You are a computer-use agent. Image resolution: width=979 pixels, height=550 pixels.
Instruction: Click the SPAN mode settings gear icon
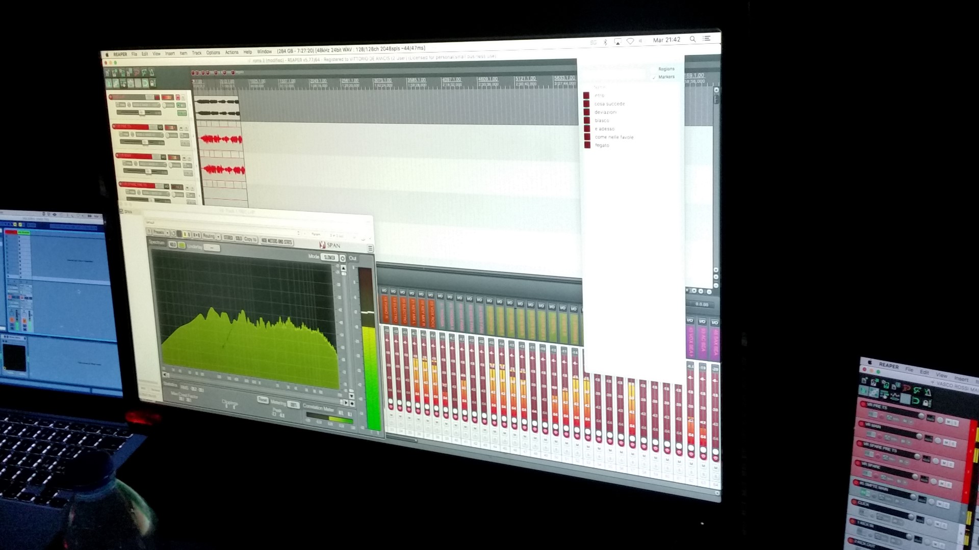point(343,258)
